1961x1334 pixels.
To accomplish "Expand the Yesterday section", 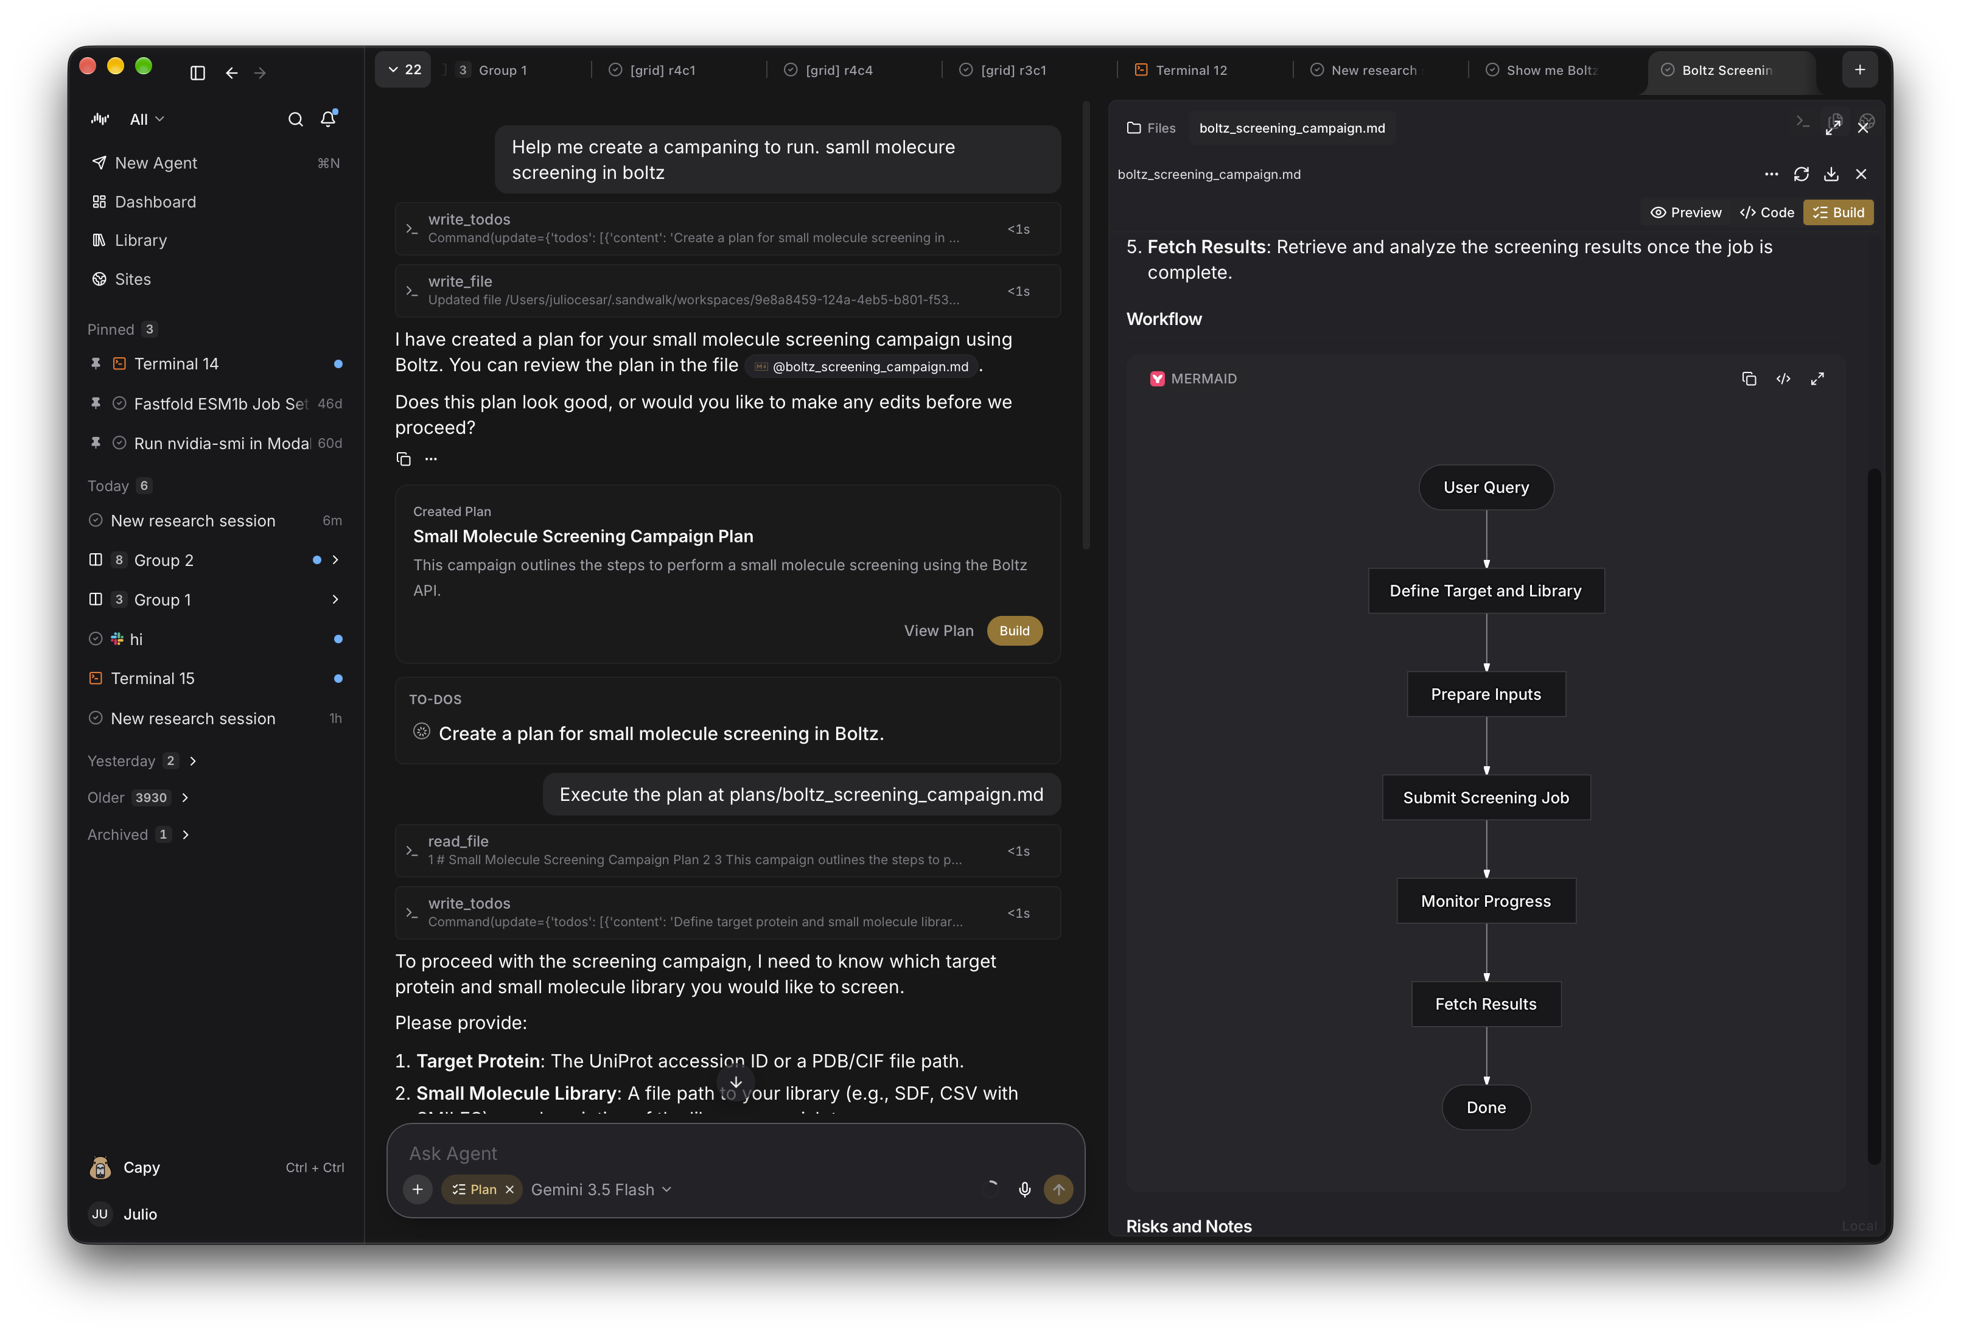I will (193, 761).
